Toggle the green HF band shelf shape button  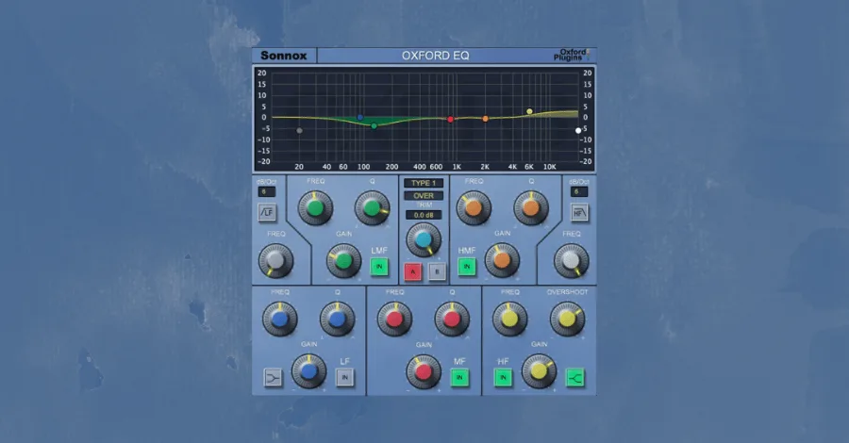tap(575, 378)
